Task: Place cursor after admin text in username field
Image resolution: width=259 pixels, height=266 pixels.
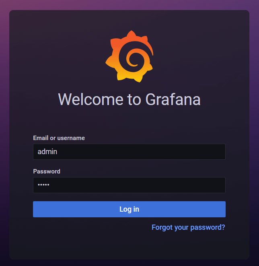Action: click(57, 152)
